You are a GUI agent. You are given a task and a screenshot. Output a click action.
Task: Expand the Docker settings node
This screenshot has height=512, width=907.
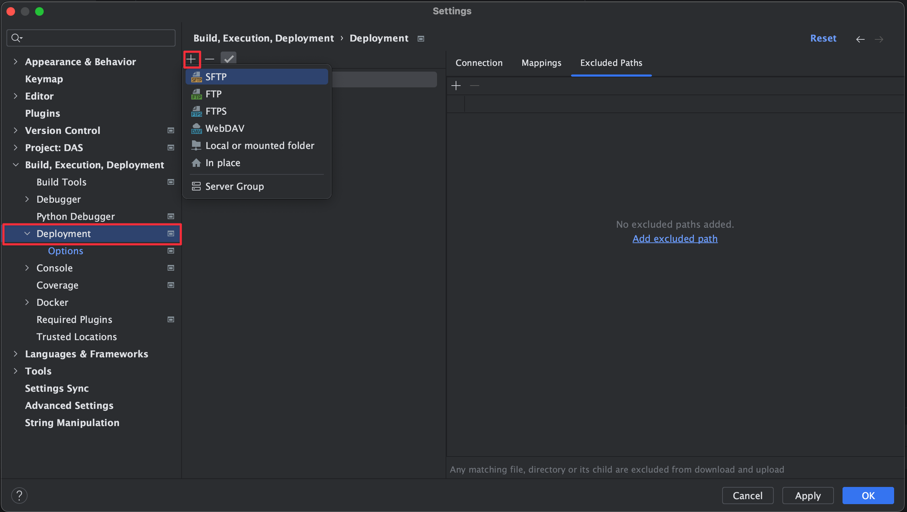point(27,302)
